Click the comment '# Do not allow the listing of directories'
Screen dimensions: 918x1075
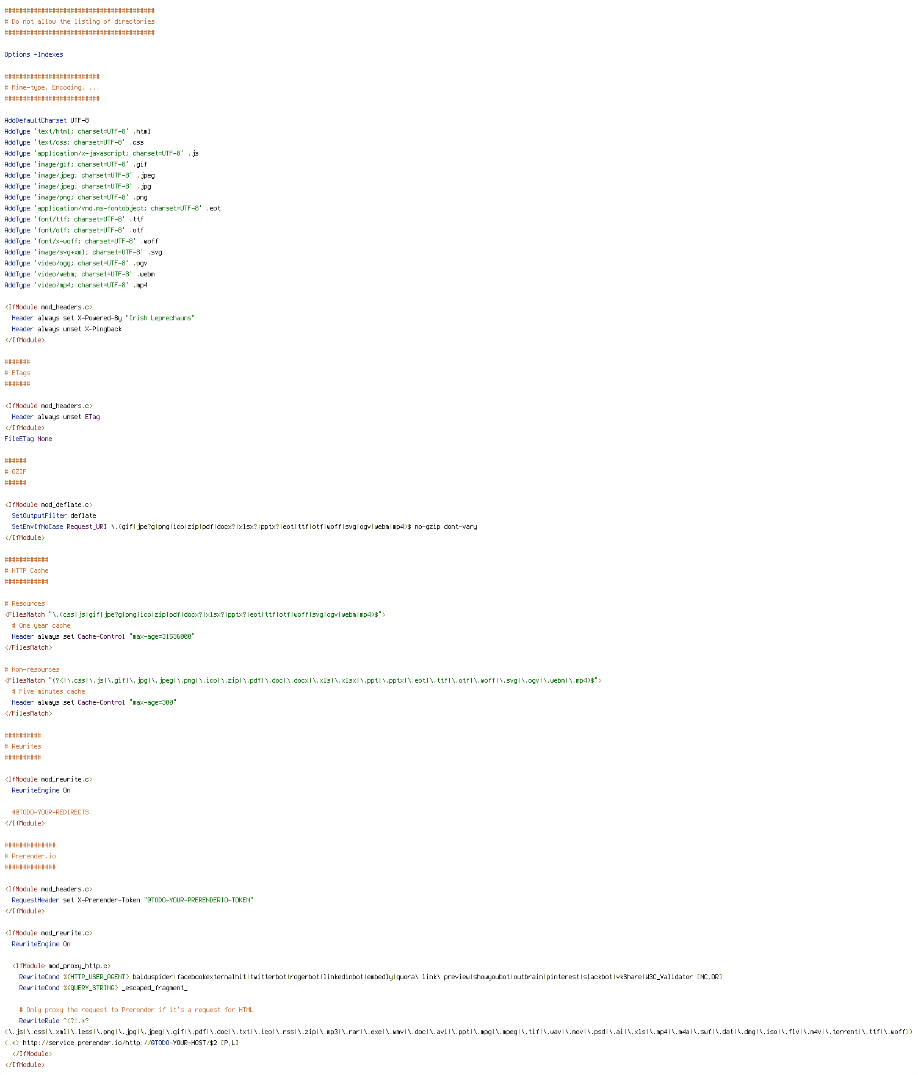79,21
